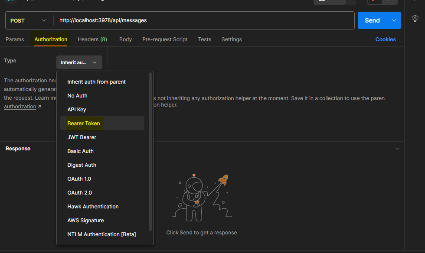Screen dimensions: 425x253
Task: Select Digest Auth option
Action: click(102, 165)
